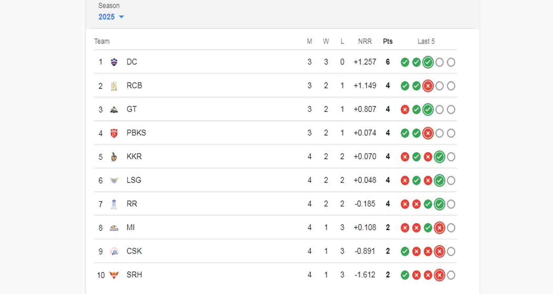Click the RCB team logo

[114, 86]
